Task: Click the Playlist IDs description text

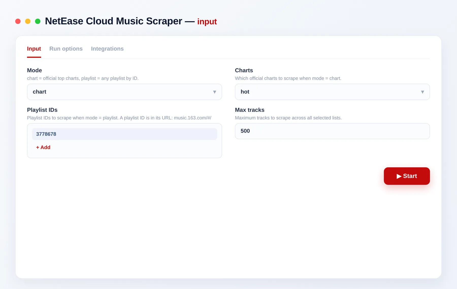Action: coord(119,118)
